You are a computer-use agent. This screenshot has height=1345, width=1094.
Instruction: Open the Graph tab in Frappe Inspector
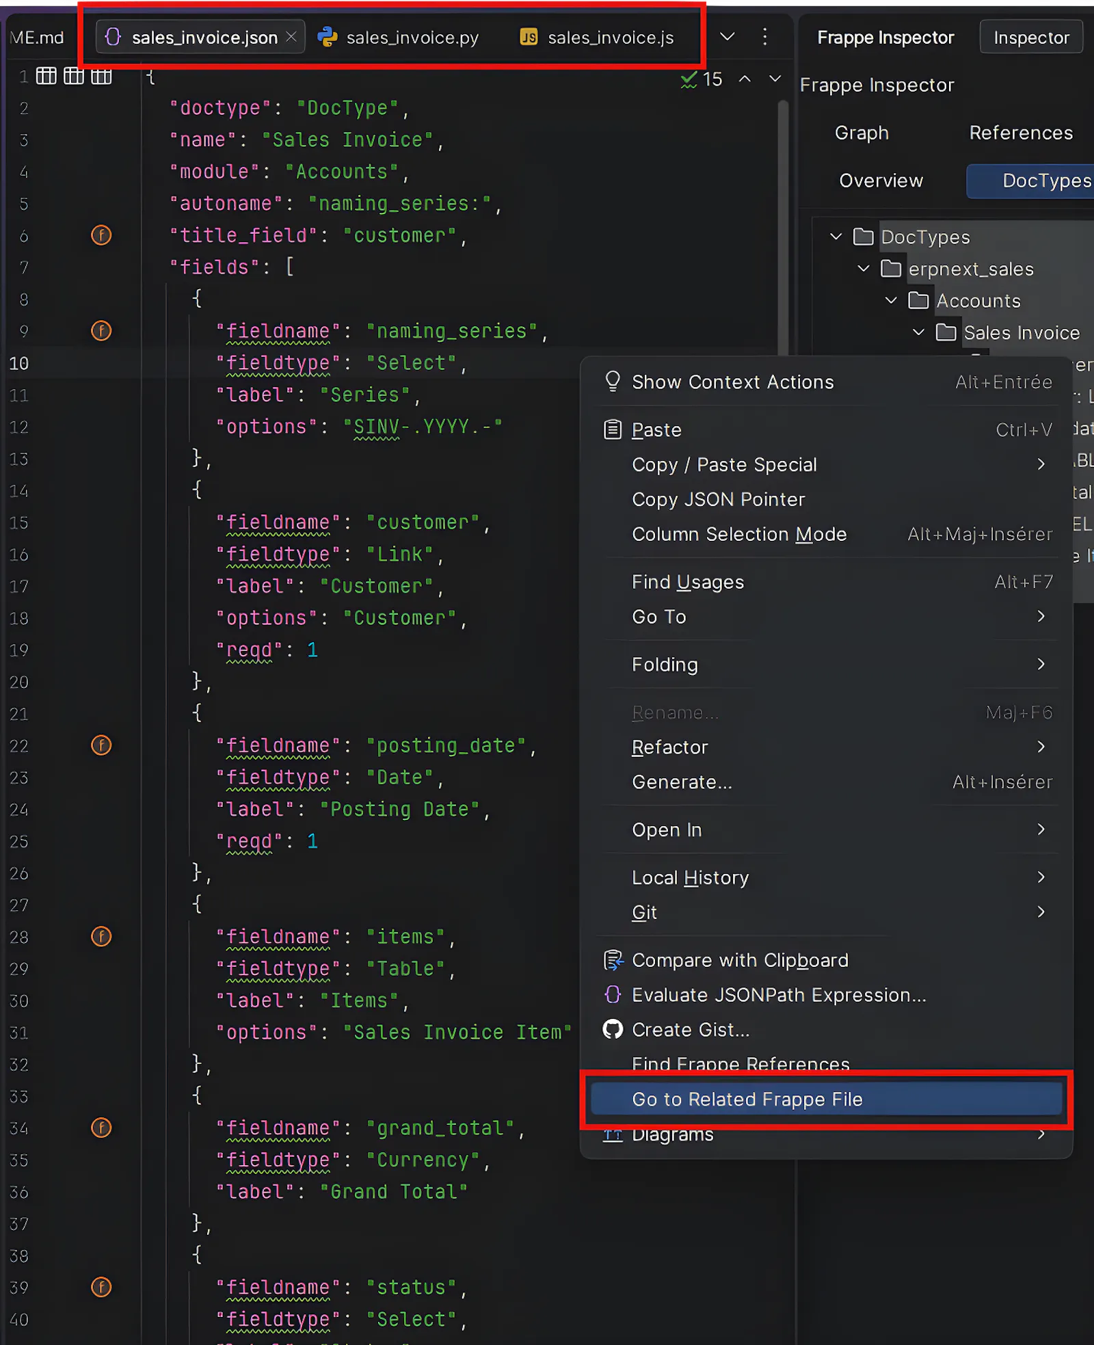tap(862, 133)
